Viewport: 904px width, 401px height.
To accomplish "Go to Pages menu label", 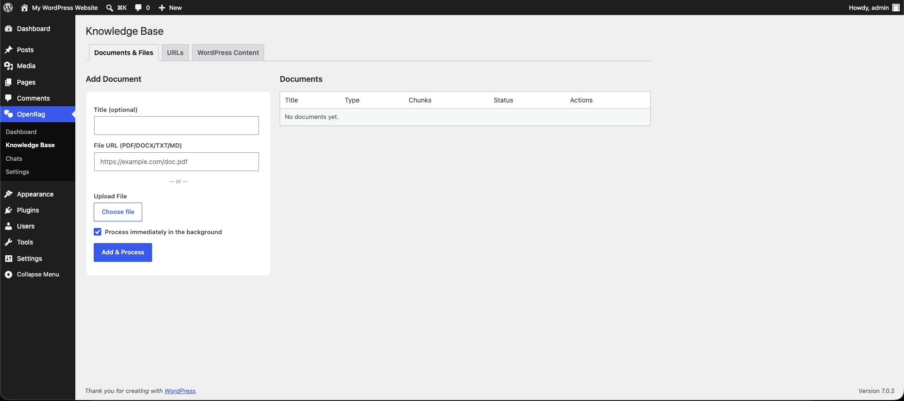I will point(26,82).
